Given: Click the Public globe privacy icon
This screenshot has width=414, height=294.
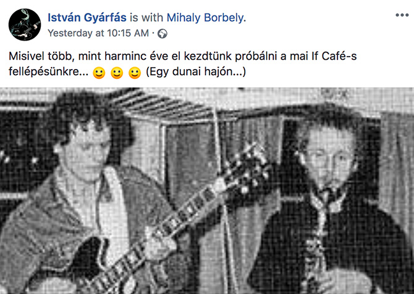Looking at the screenshot, I should coord(163,34).
